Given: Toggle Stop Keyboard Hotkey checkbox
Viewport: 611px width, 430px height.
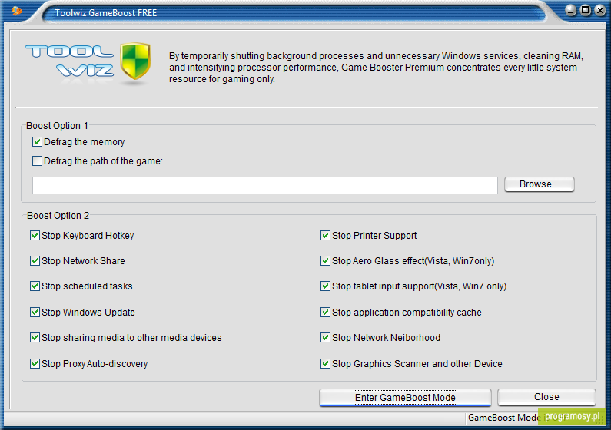Looking at the screenshot, I should point(35,236).
